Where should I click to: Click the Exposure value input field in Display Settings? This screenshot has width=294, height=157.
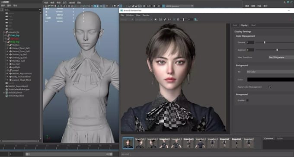[250, 50]
